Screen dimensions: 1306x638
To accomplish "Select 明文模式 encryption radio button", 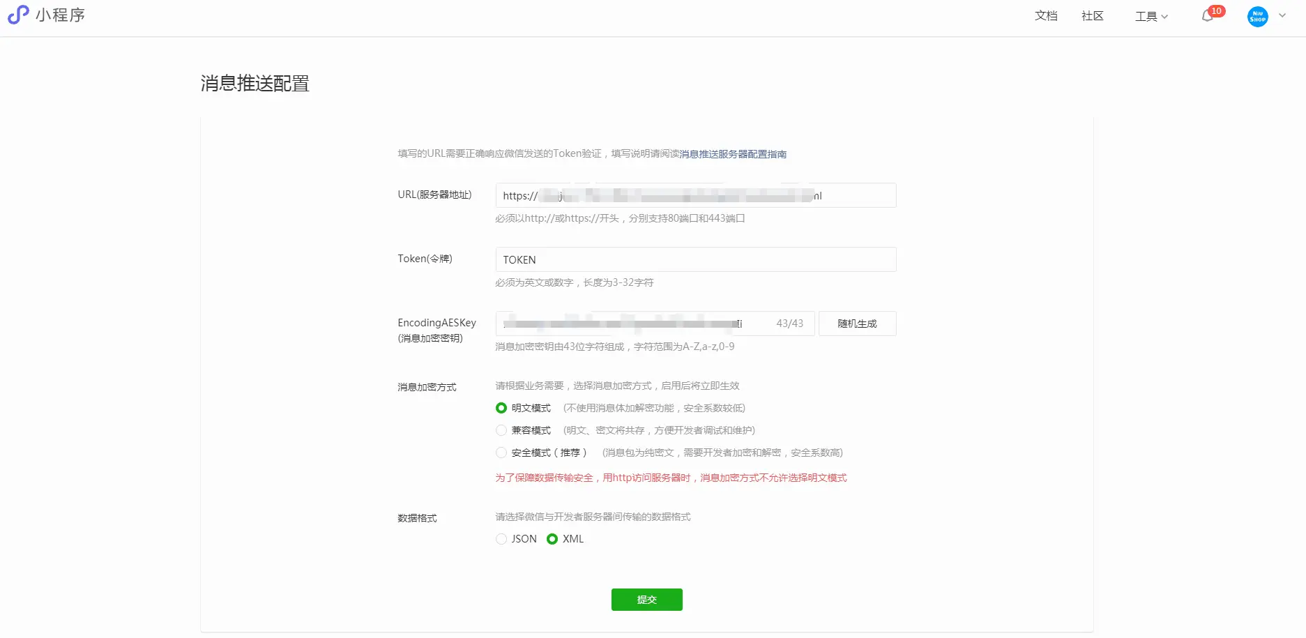I will click(501, 408).
